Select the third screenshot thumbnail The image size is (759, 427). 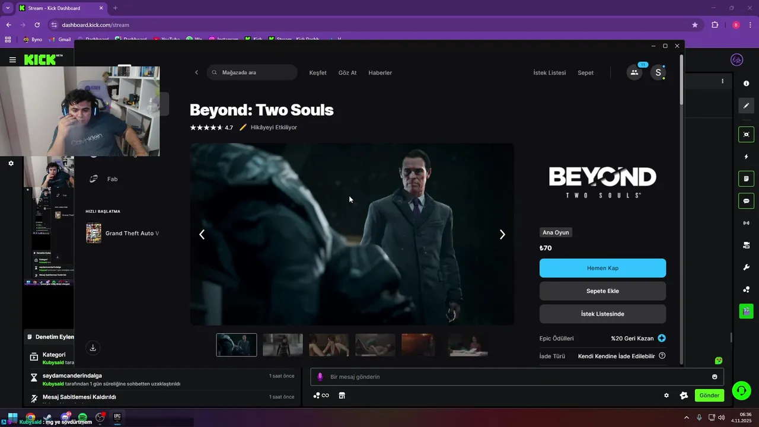pyautogui.click(x=329, y=345)
